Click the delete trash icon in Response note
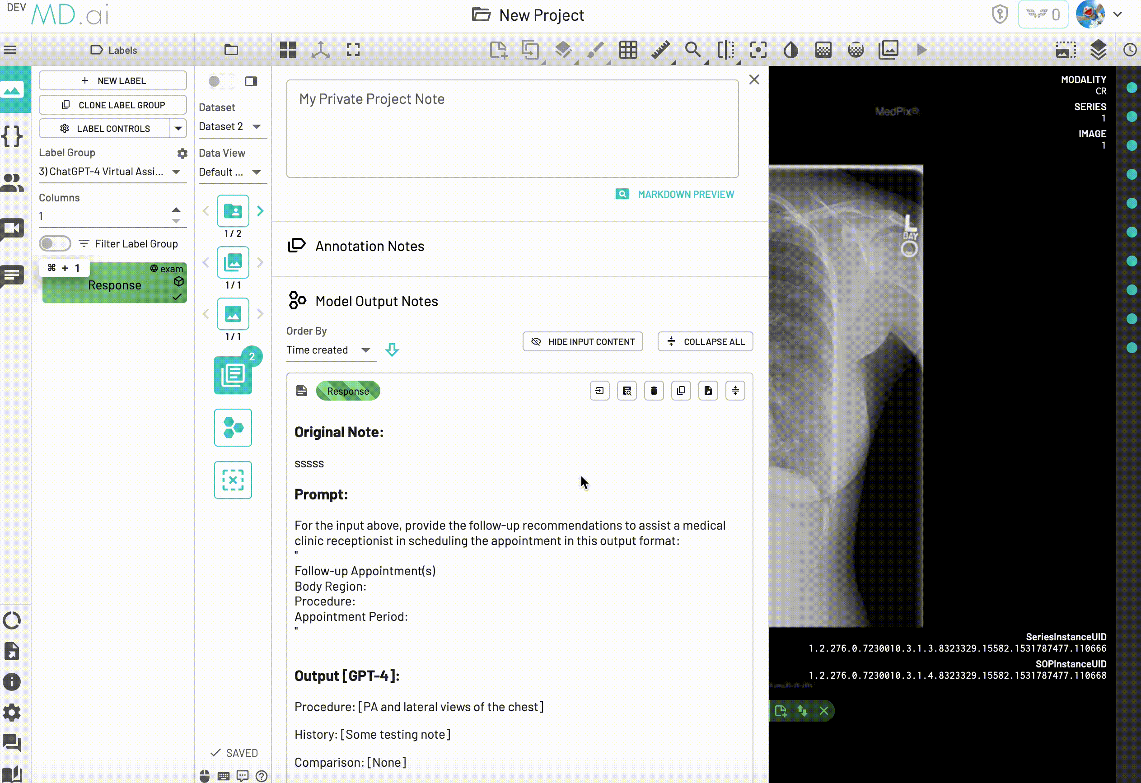This screenshot has width=1141, height=783. point(654,391)
